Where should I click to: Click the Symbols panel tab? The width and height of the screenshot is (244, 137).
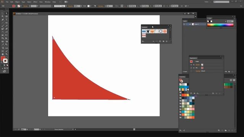point(144,27)
